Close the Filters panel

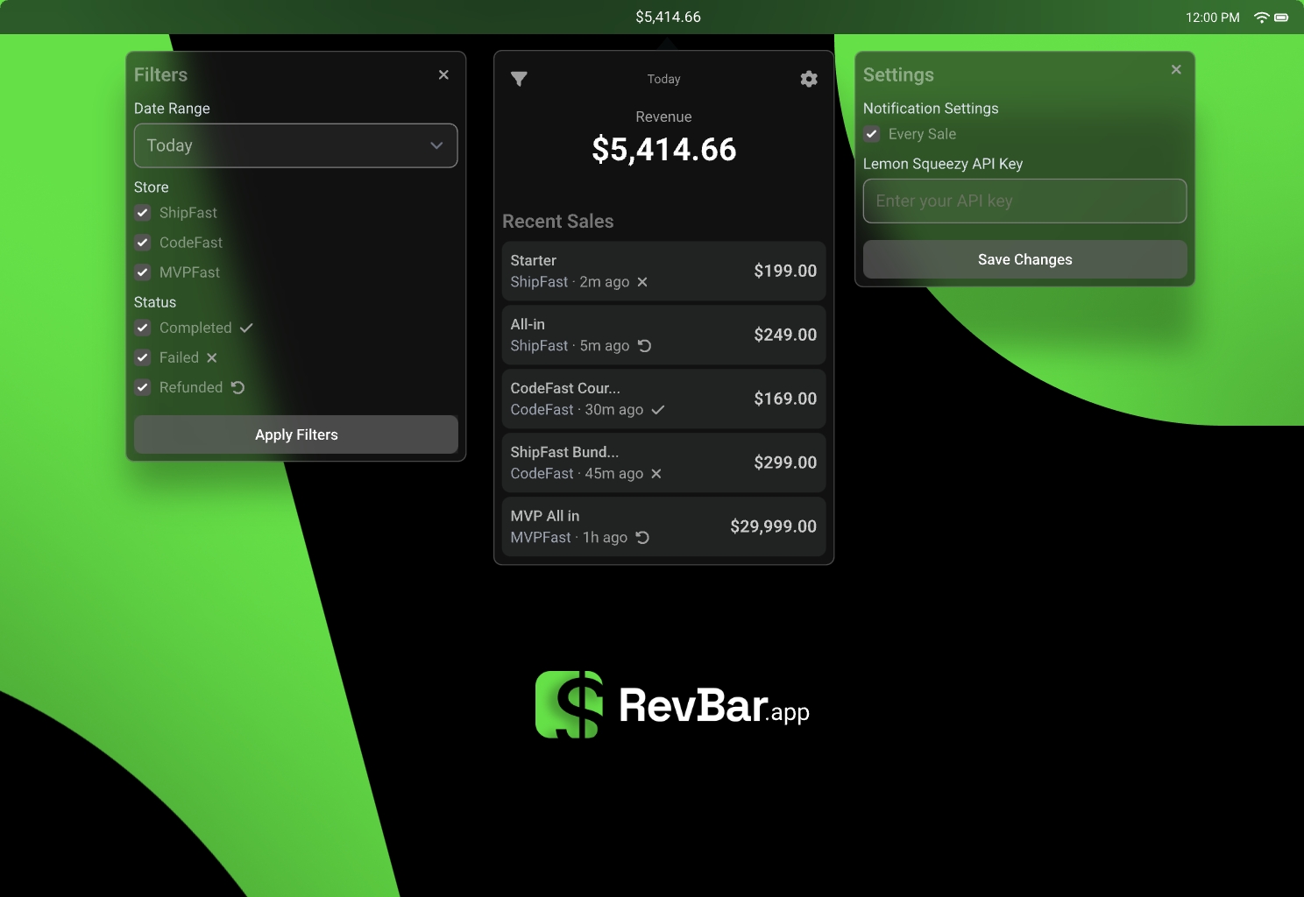[443, 74]
